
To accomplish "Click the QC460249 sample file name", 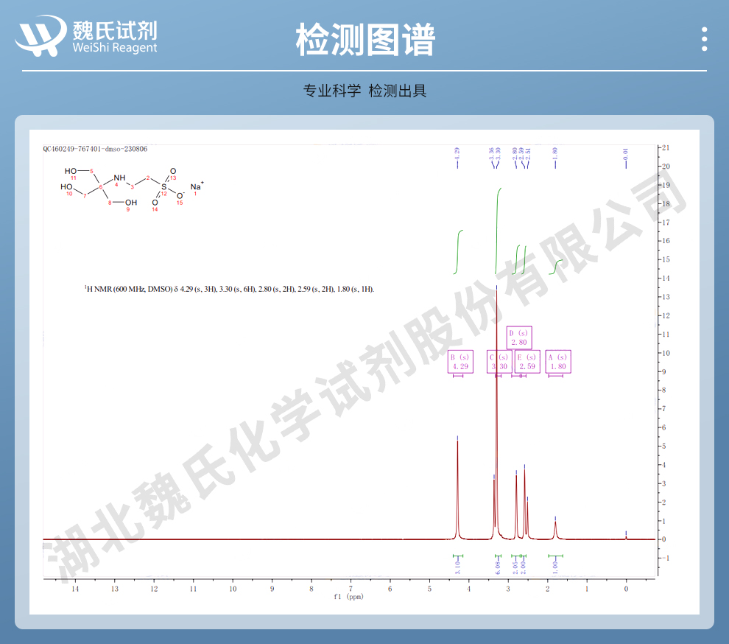I will point(95,149).
